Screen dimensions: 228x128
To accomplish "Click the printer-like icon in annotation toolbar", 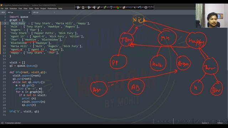I will click(x=83, y=7).
